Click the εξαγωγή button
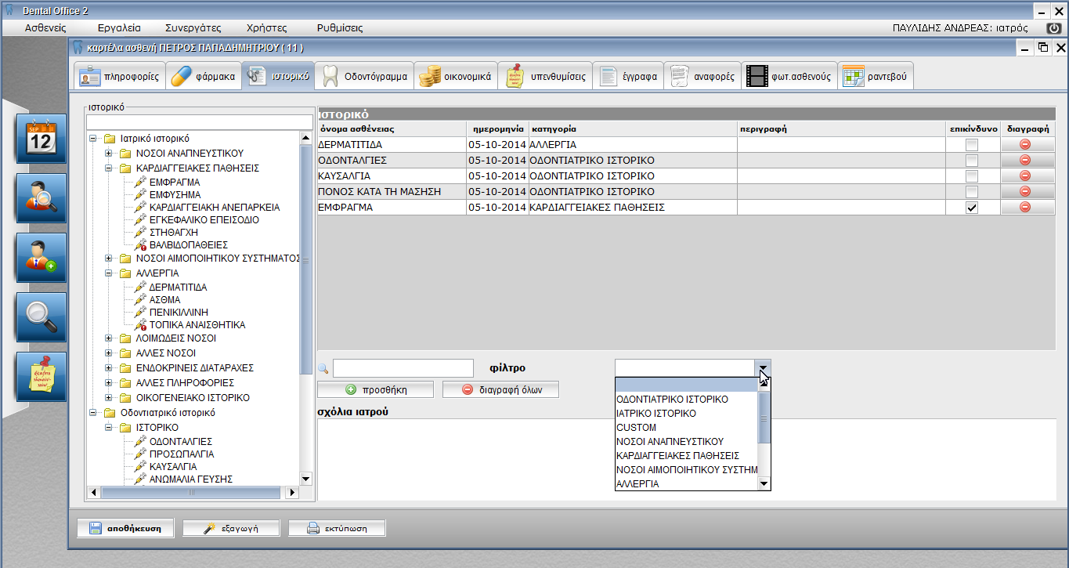The height and width of the screenshot is (568, 1069). pyautogui.click(x=231, y=528)
